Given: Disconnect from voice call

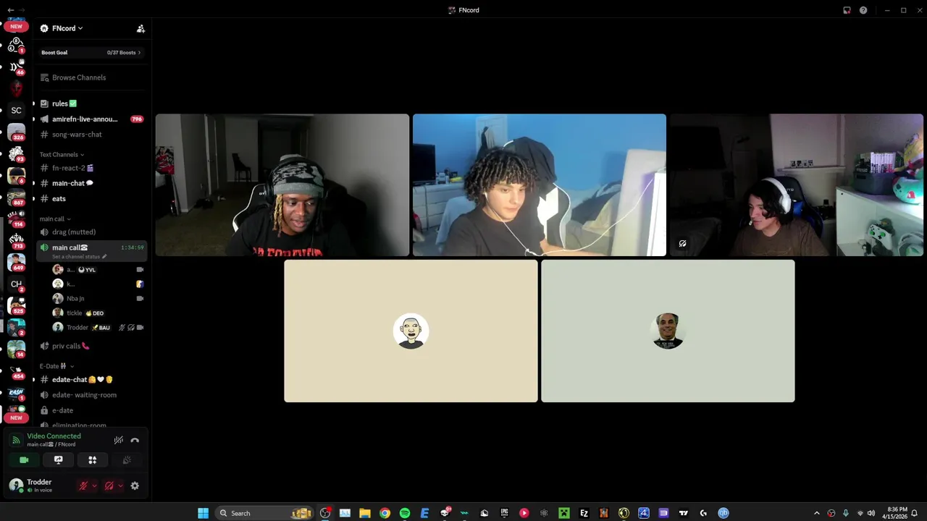Looking at the screenshot, I should pyautogui.click(x=135, y=440).
